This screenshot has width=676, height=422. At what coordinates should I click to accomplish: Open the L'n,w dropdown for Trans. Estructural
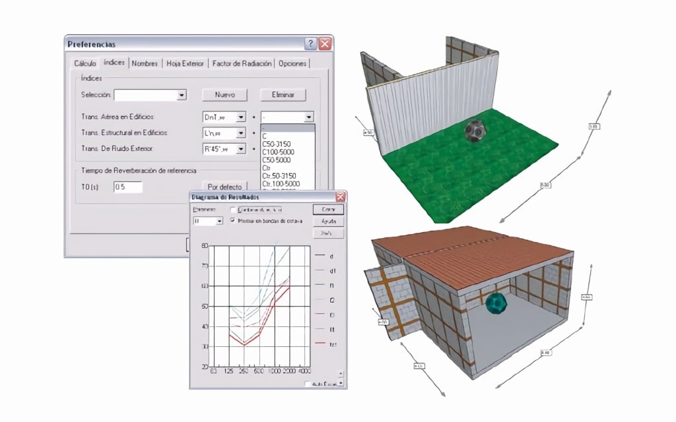click(241, 133)
